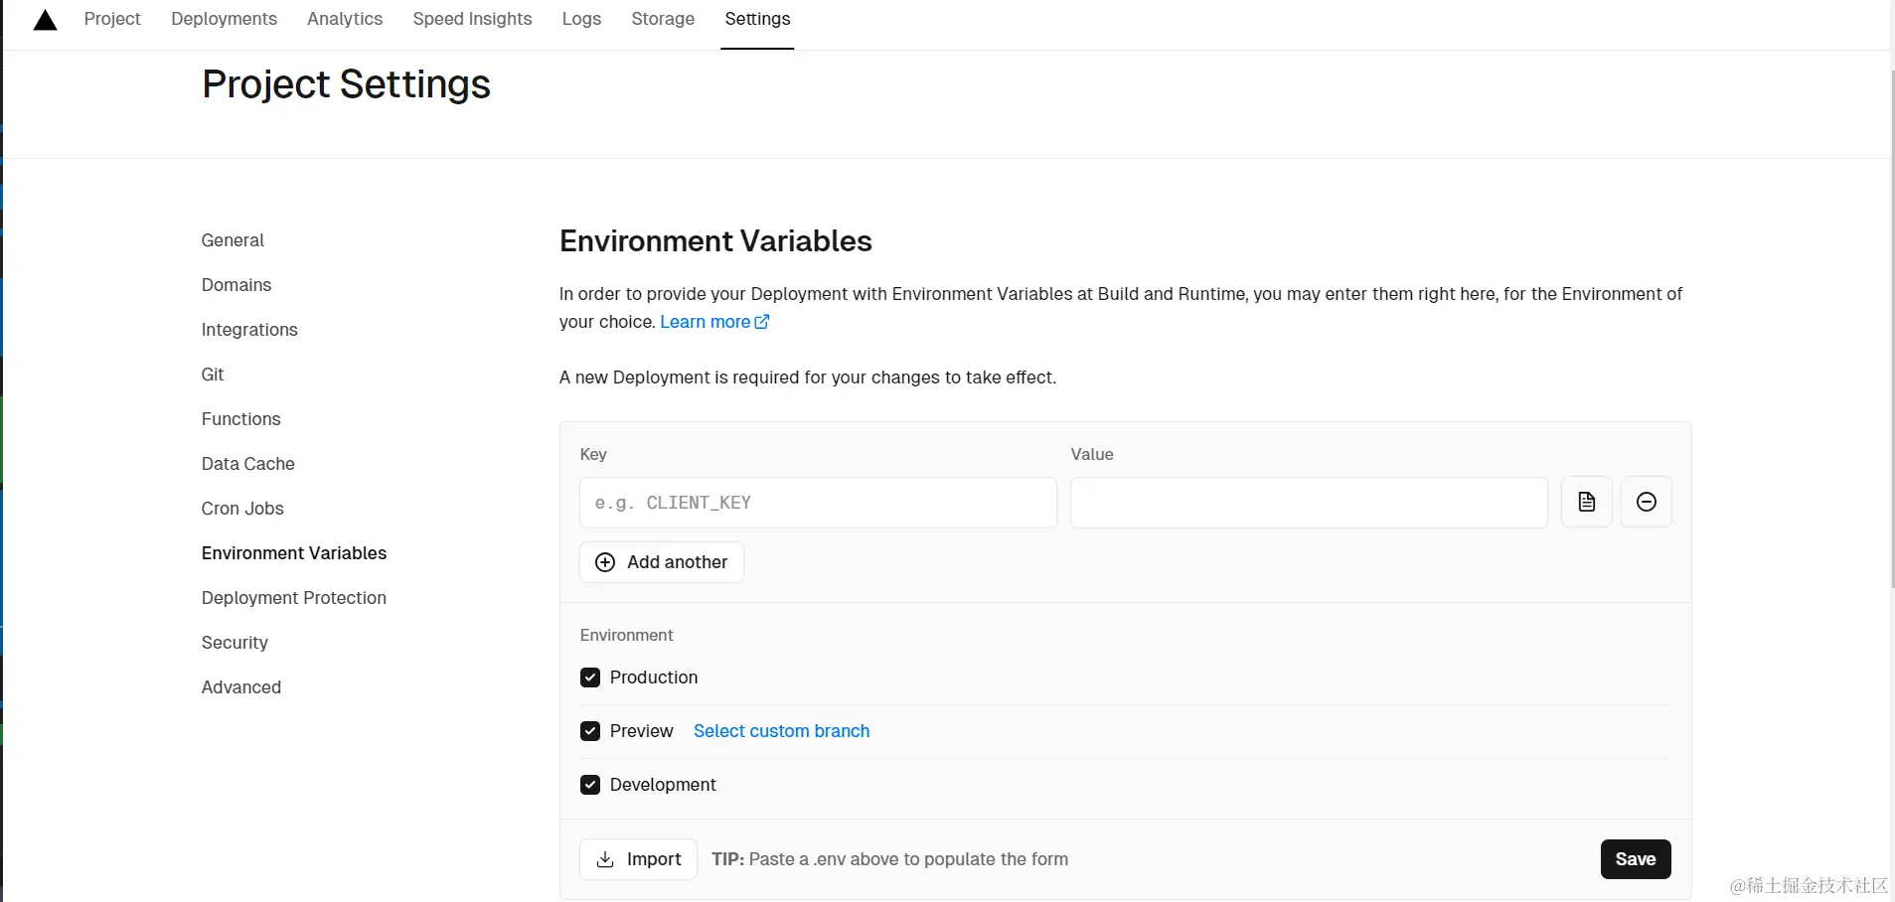Viewport: 1895px width, 902px height.
Task: Focus the Key input field
Action: [817, 503]
